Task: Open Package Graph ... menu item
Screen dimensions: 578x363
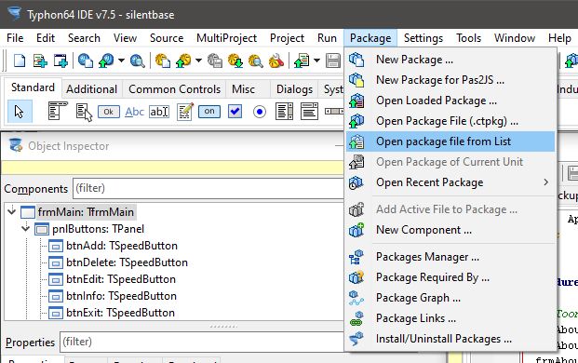Action: [450, 298]
